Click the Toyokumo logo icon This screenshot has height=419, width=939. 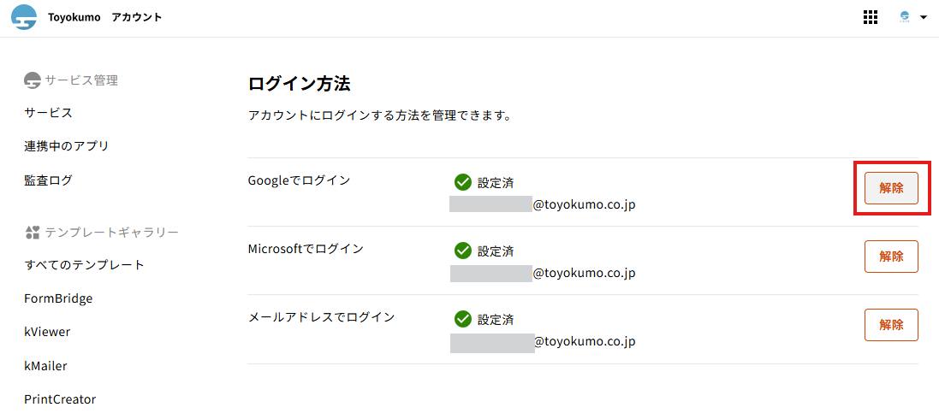(24, 17)
